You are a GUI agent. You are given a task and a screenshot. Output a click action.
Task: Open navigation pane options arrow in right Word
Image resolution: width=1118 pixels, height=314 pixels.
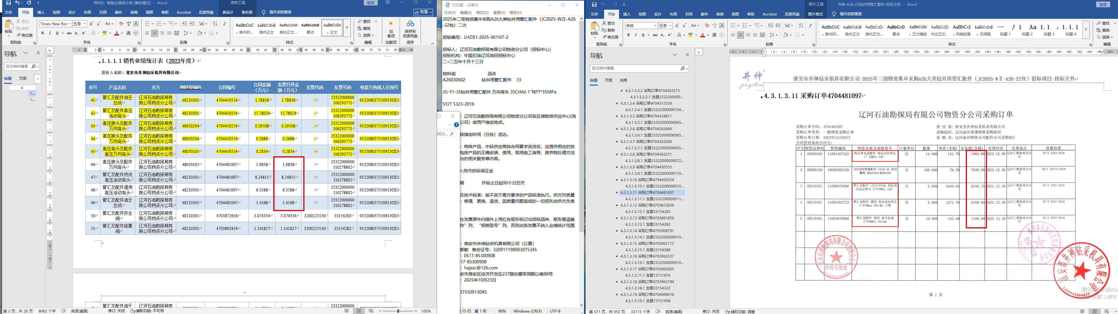(x=675, y=55)
